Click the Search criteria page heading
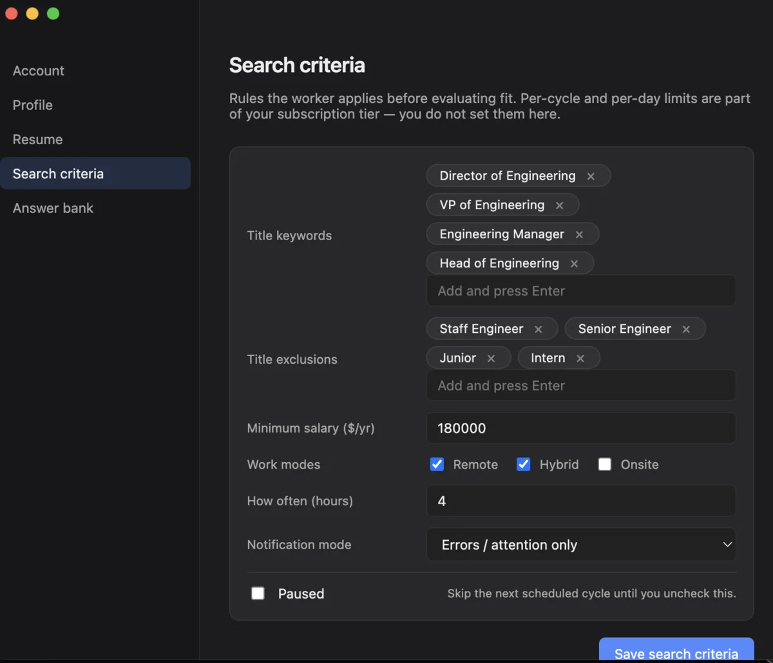Image resolution: width=773 pixels, height=663 pixels. (x=297, y=65)
